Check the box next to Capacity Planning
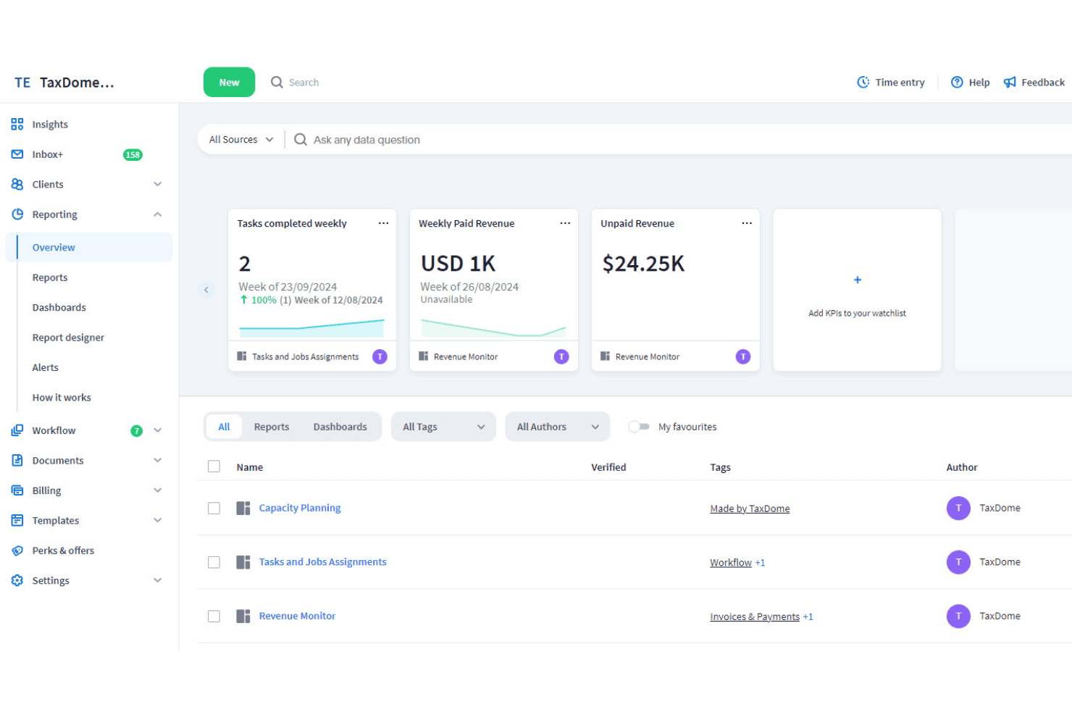 tap(214, 508)
